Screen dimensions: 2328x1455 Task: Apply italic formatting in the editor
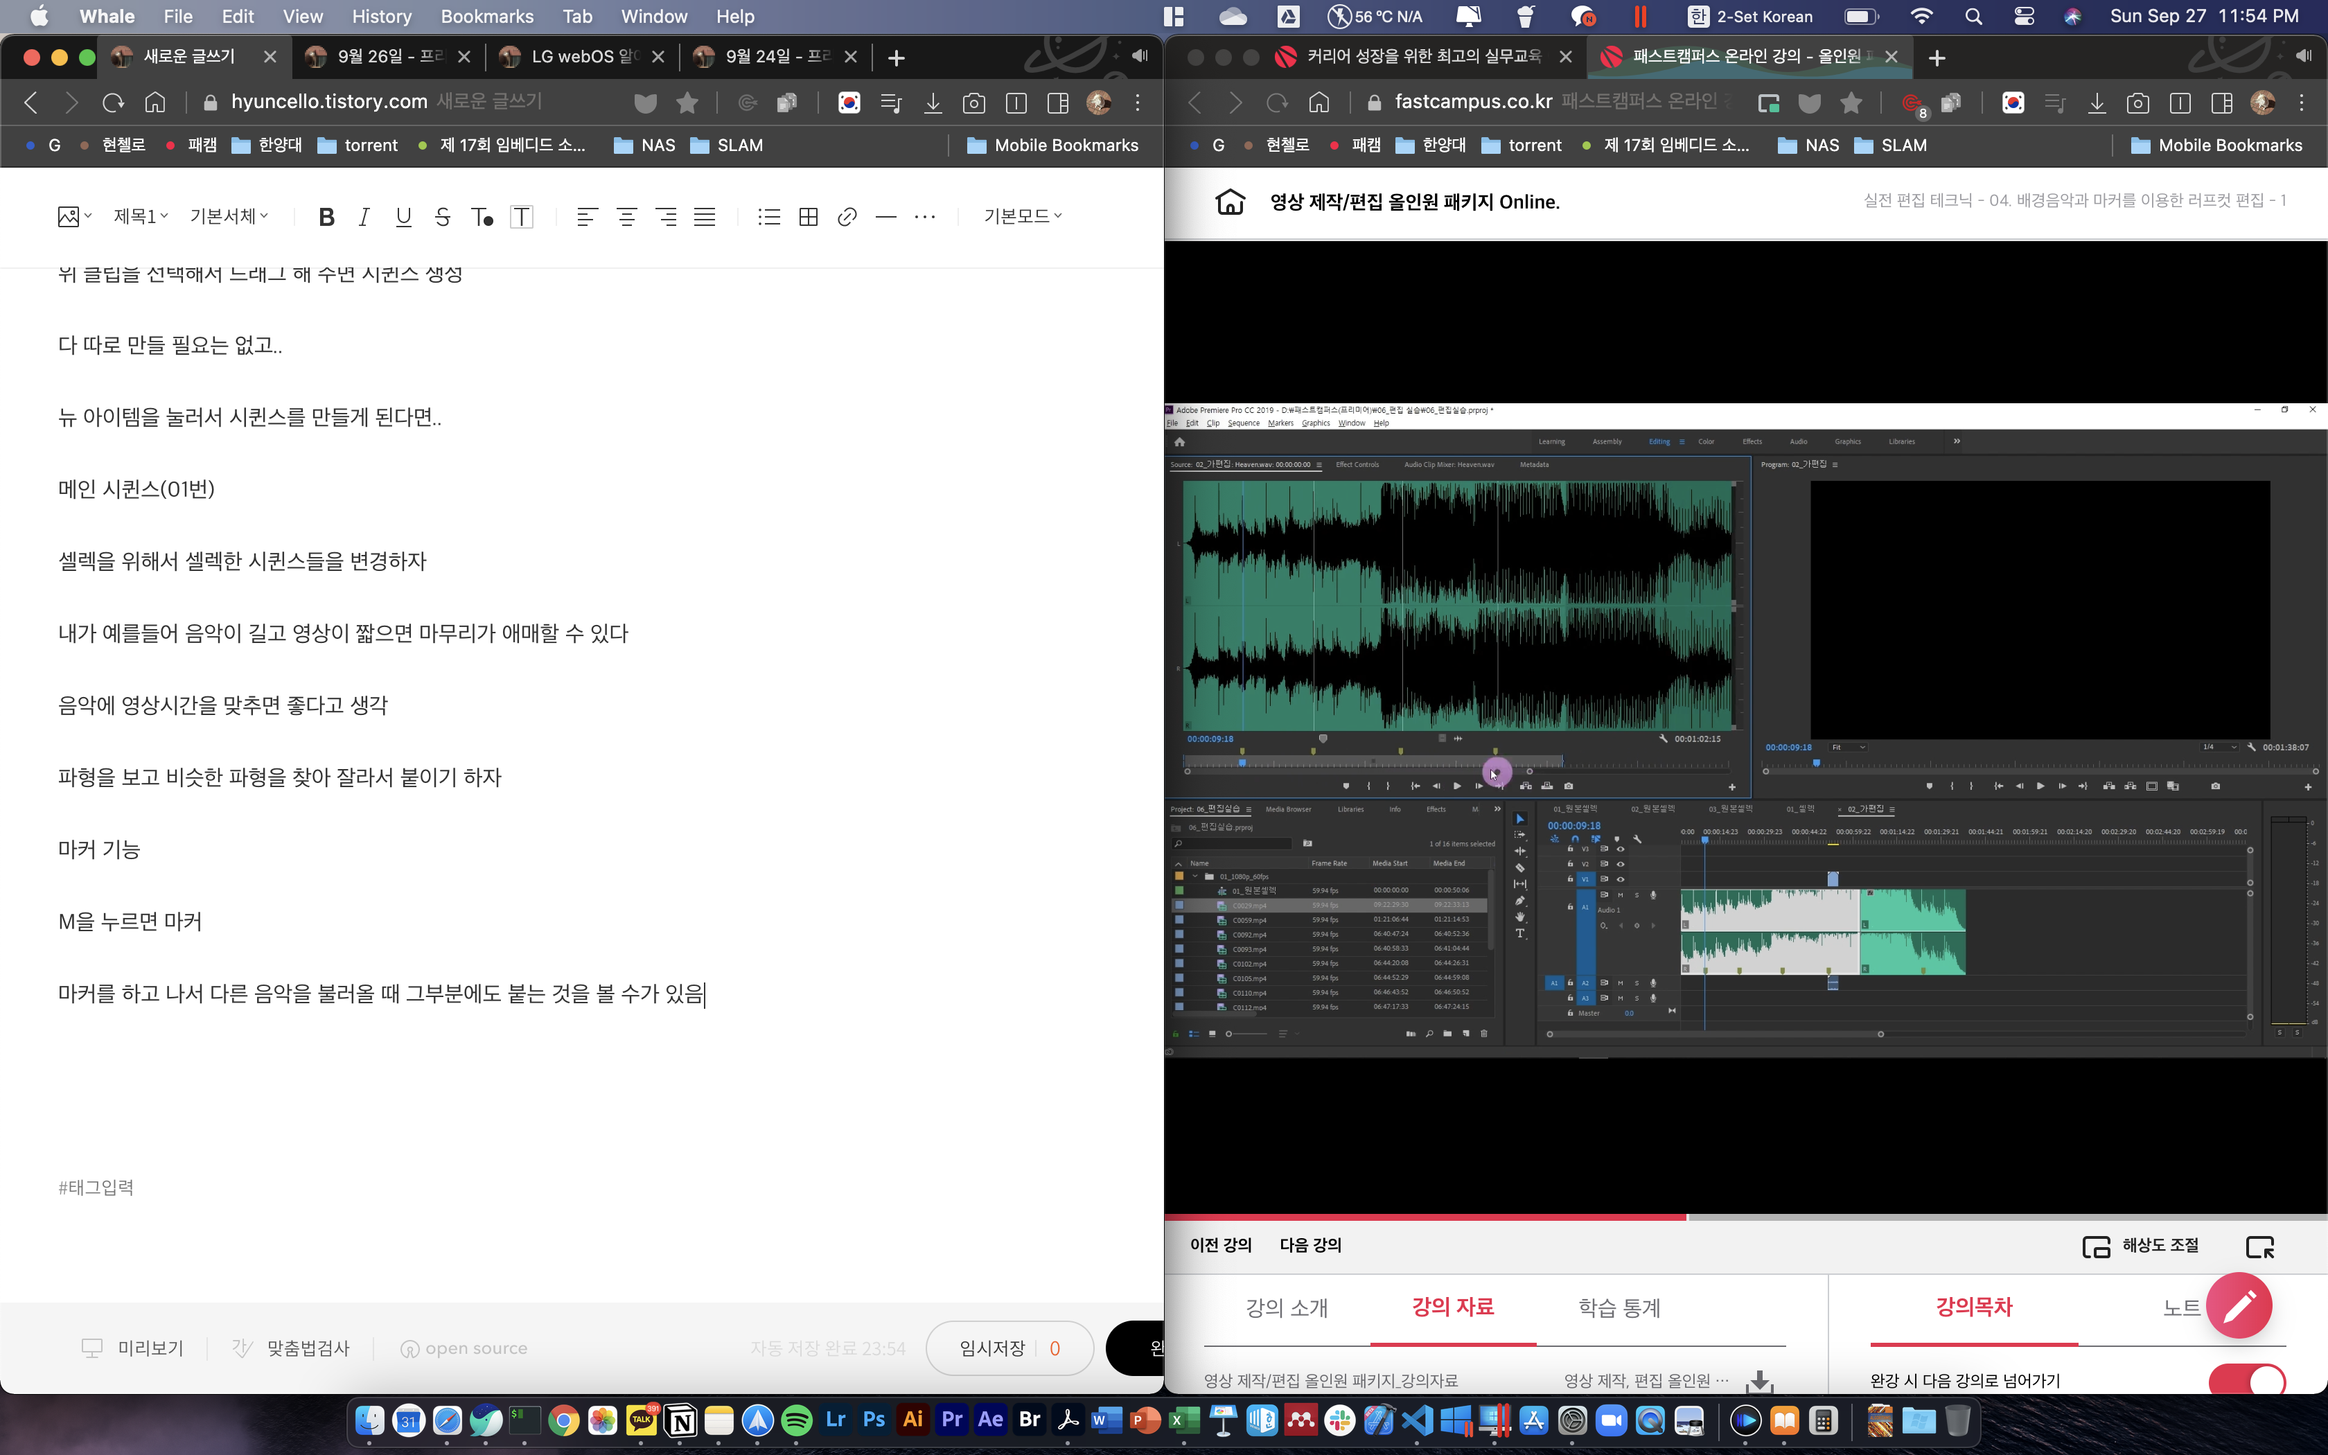[364, 216]
